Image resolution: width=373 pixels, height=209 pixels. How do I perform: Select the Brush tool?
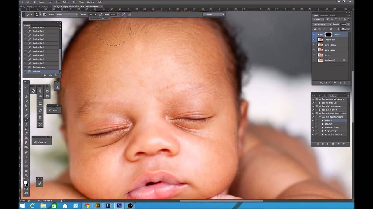(x=26, y=120)
